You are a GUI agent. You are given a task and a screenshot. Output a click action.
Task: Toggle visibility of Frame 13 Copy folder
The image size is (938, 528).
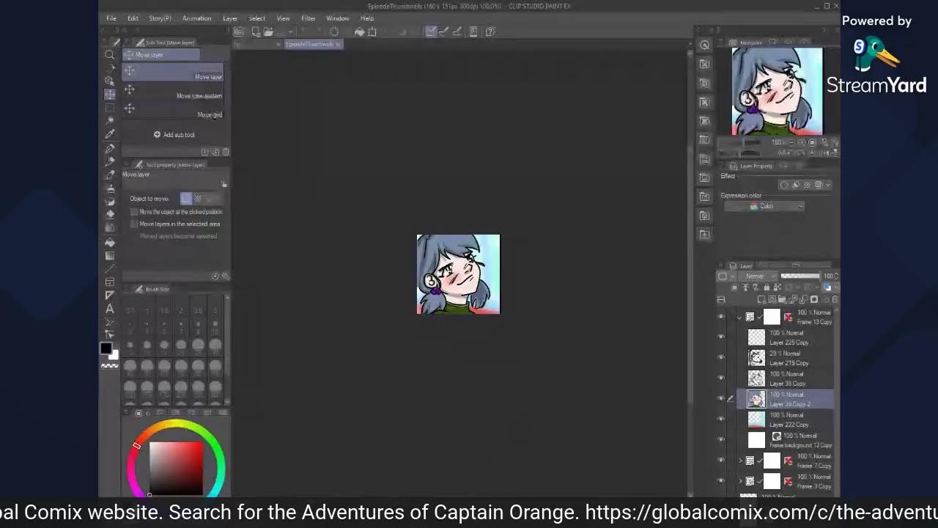[x=721, y=317]
